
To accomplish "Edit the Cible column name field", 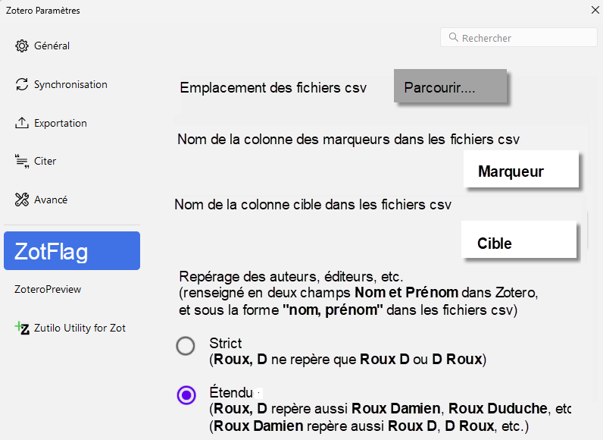I will (519, 240).
